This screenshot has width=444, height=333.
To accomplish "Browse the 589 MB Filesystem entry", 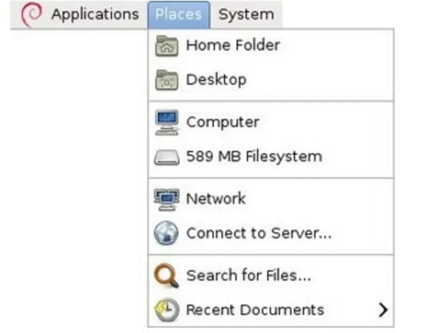I will [x=254, y=157].
